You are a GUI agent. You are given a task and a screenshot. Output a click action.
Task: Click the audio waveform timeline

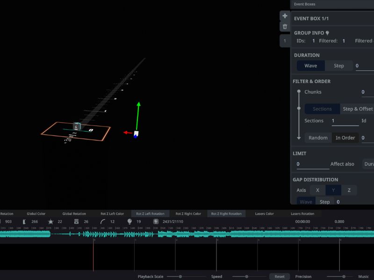click(x=187, y=234)
